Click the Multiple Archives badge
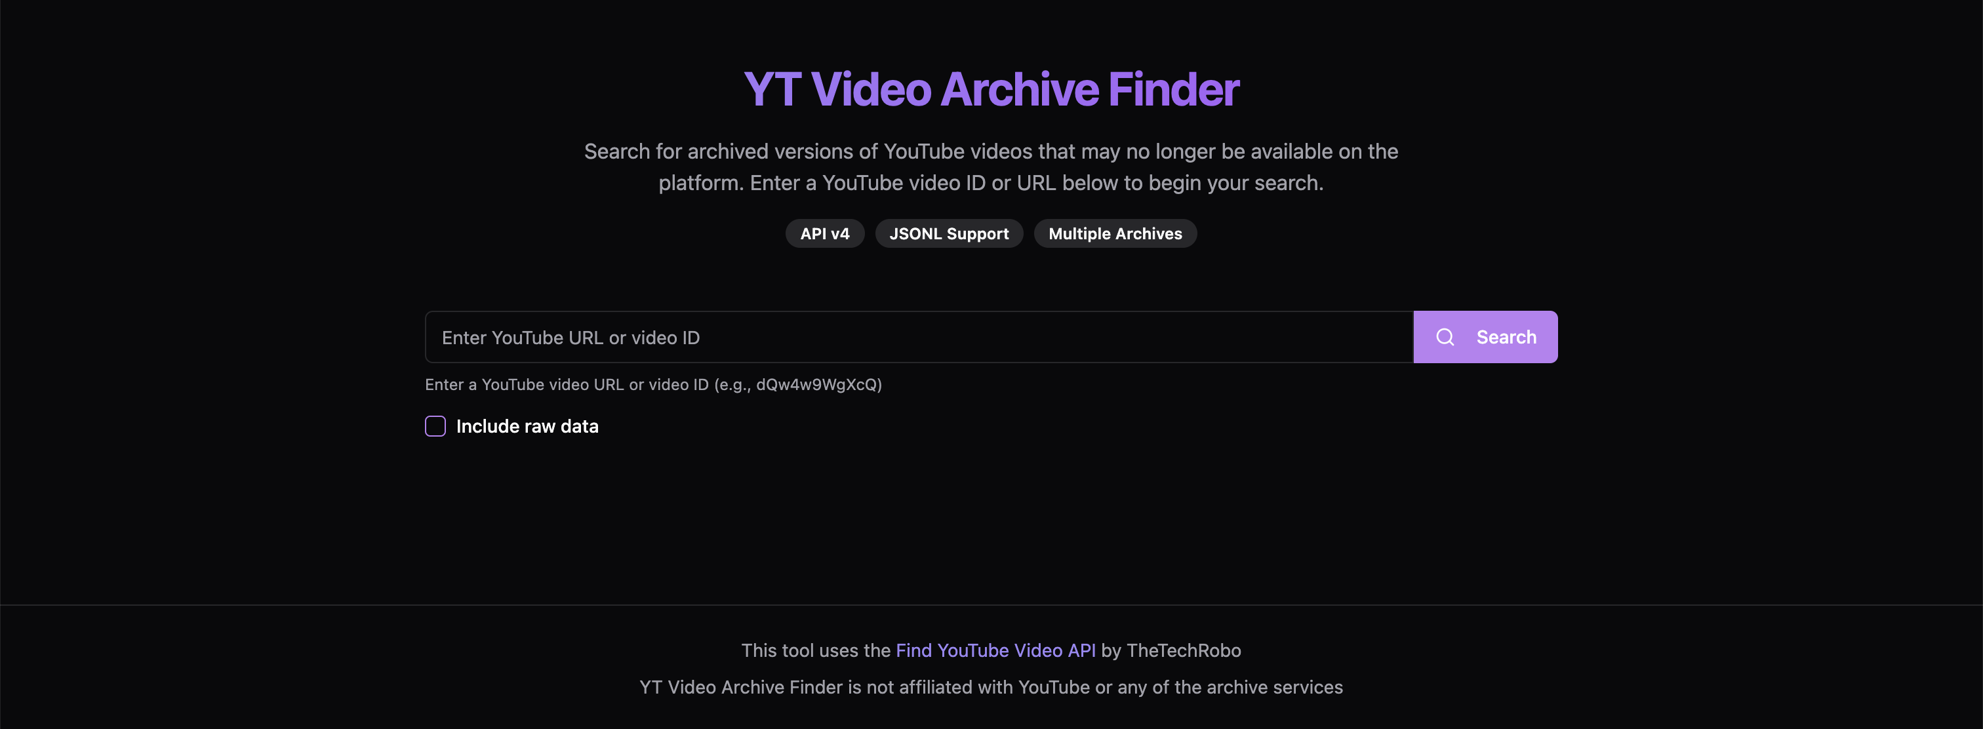This screenshot has height=729, width=1983. pyautogui.click(x=1115, y=233)
